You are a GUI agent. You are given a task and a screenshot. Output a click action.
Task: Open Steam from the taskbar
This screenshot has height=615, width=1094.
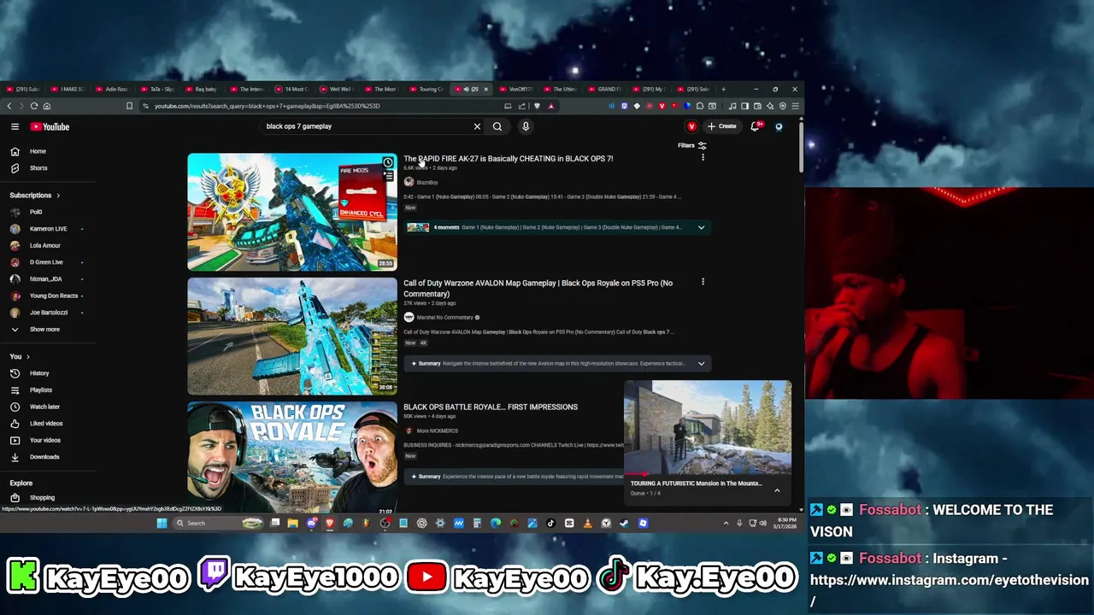(625, 524)
